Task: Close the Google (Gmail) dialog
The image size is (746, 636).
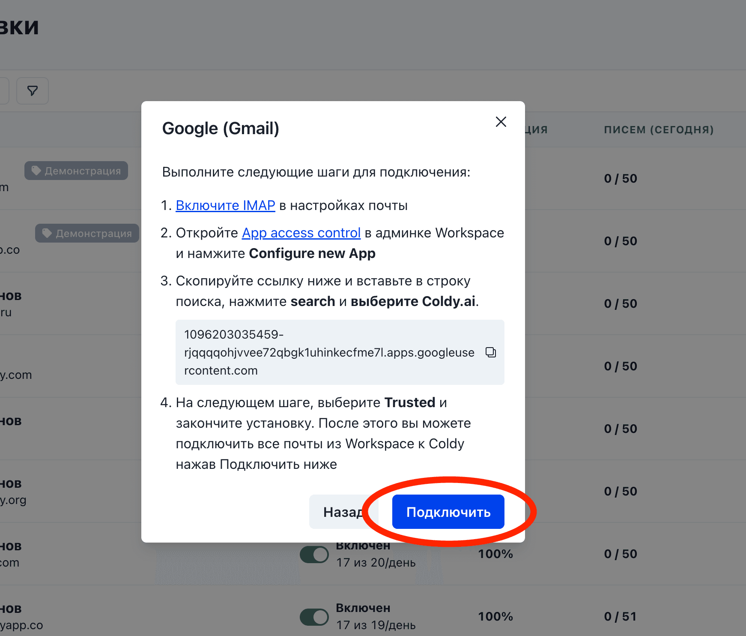Action: 501,122
